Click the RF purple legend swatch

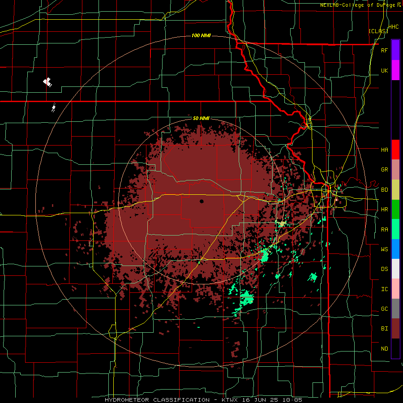click(x=395, y=50)
